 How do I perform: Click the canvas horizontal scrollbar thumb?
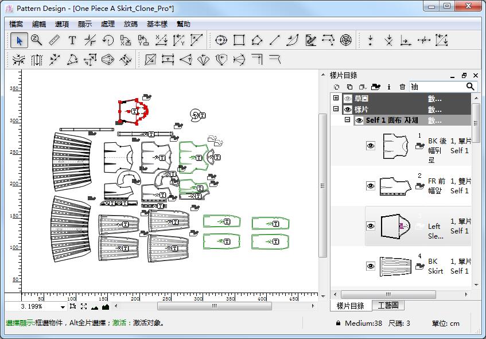click(213, 306)
